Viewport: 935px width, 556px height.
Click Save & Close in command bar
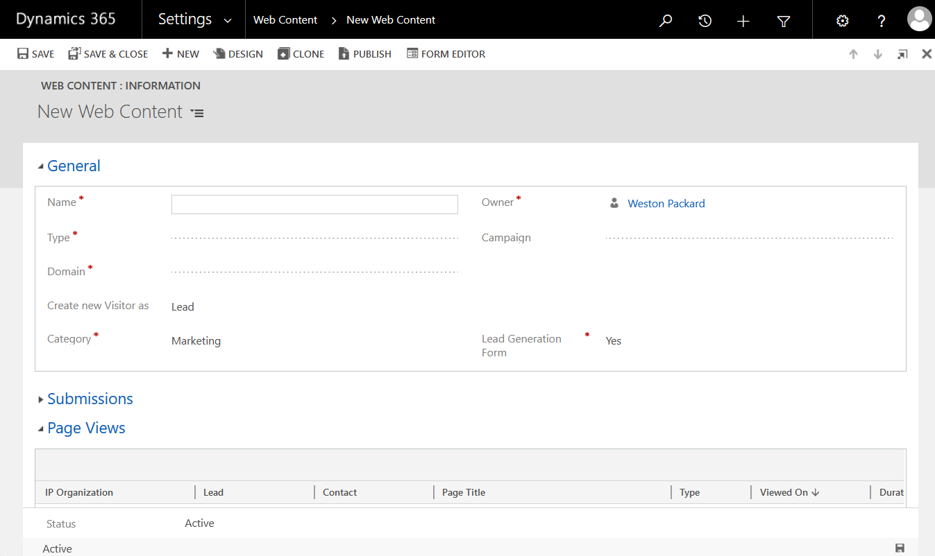click(x=108, y=54)
